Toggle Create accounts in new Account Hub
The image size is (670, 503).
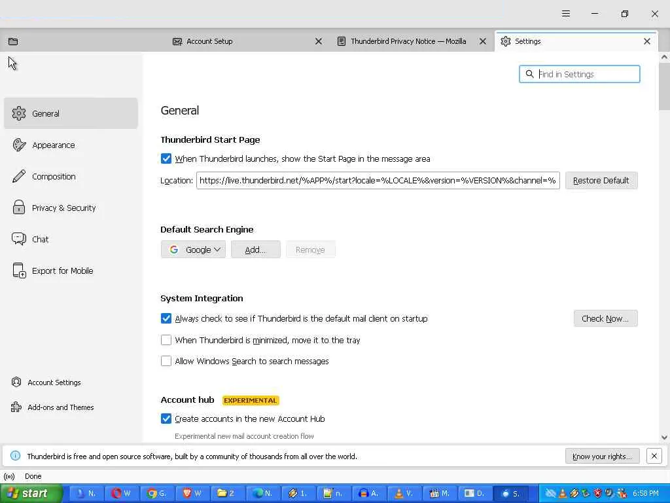tap(166, 419)
